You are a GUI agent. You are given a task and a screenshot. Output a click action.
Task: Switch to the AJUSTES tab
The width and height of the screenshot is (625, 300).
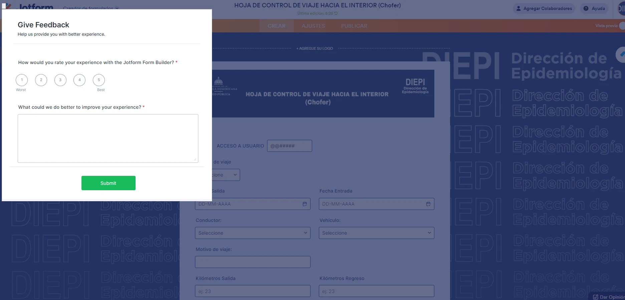pos(313,26)
